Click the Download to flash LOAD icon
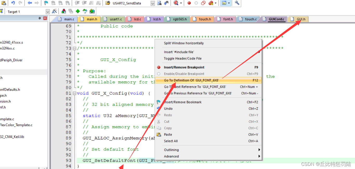 click(2, 11)
